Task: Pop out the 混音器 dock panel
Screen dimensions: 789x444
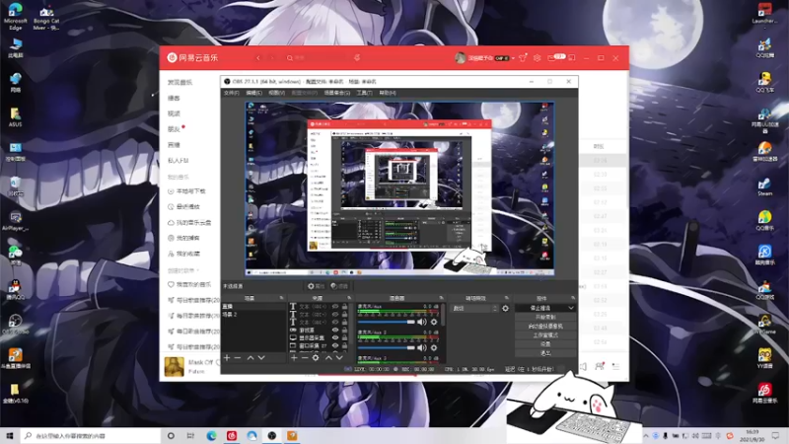Action: (x=441, y=298)
